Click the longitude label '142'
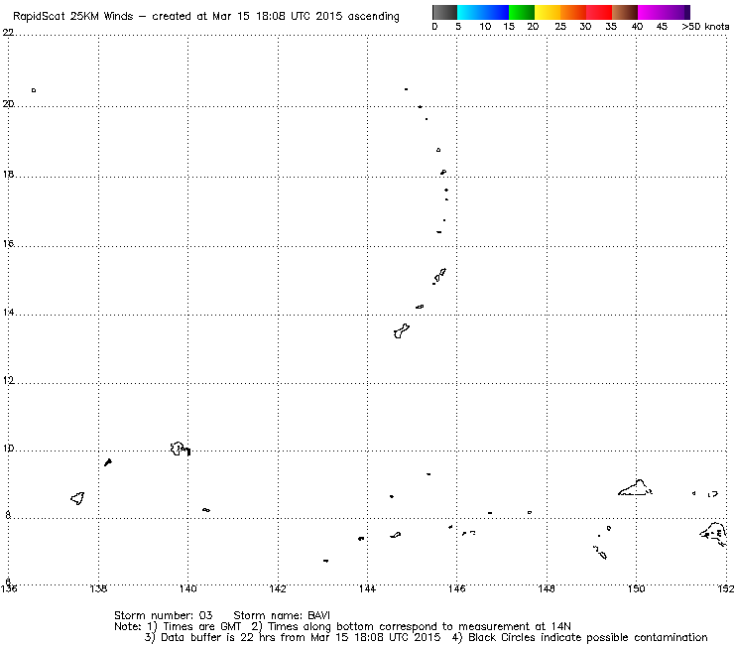Viewport: 734px width, 645px height. coord(278,588)
